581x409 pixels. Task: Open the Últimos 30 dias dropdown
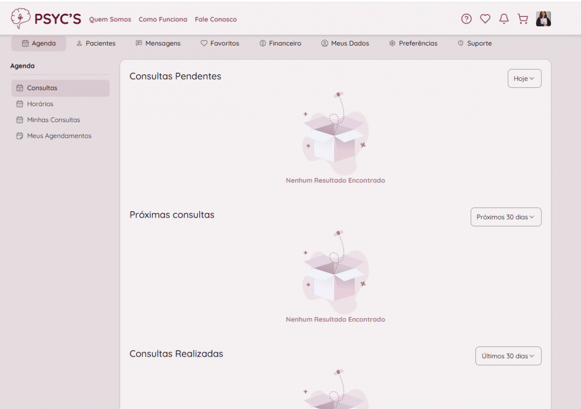(x=508, y=356)
